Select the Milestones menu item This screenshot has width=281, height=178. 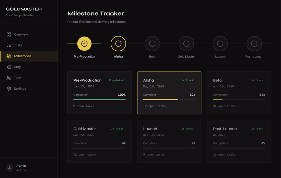29,56
